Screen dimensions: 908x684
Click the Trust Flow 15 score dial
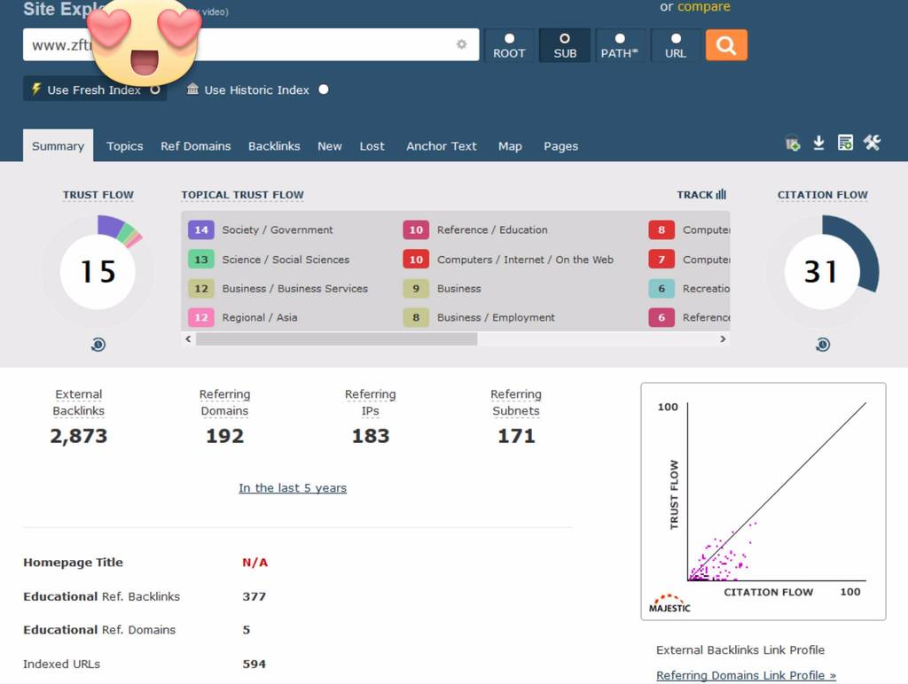[98, 271]
